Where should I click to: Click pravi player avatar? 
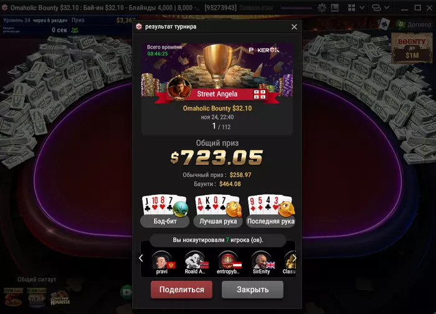tap(162, 261)
